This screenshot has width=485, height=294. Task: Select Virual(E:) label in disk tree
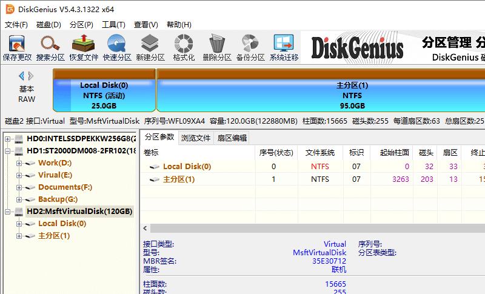coord(55,175)
